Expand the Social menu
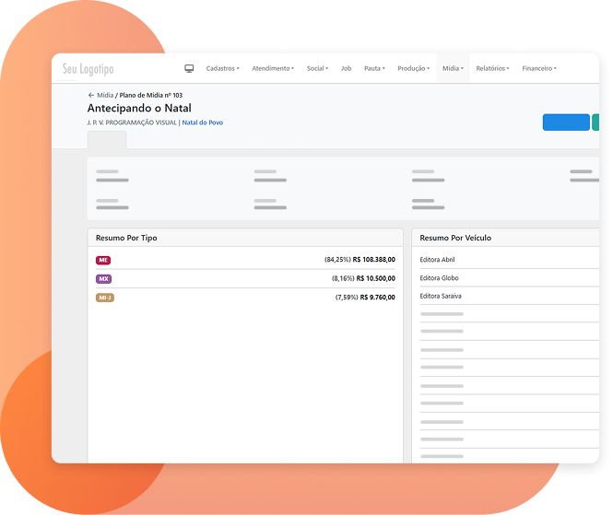The height and width of the screenshot is (515, 613). tap(317, 68)
